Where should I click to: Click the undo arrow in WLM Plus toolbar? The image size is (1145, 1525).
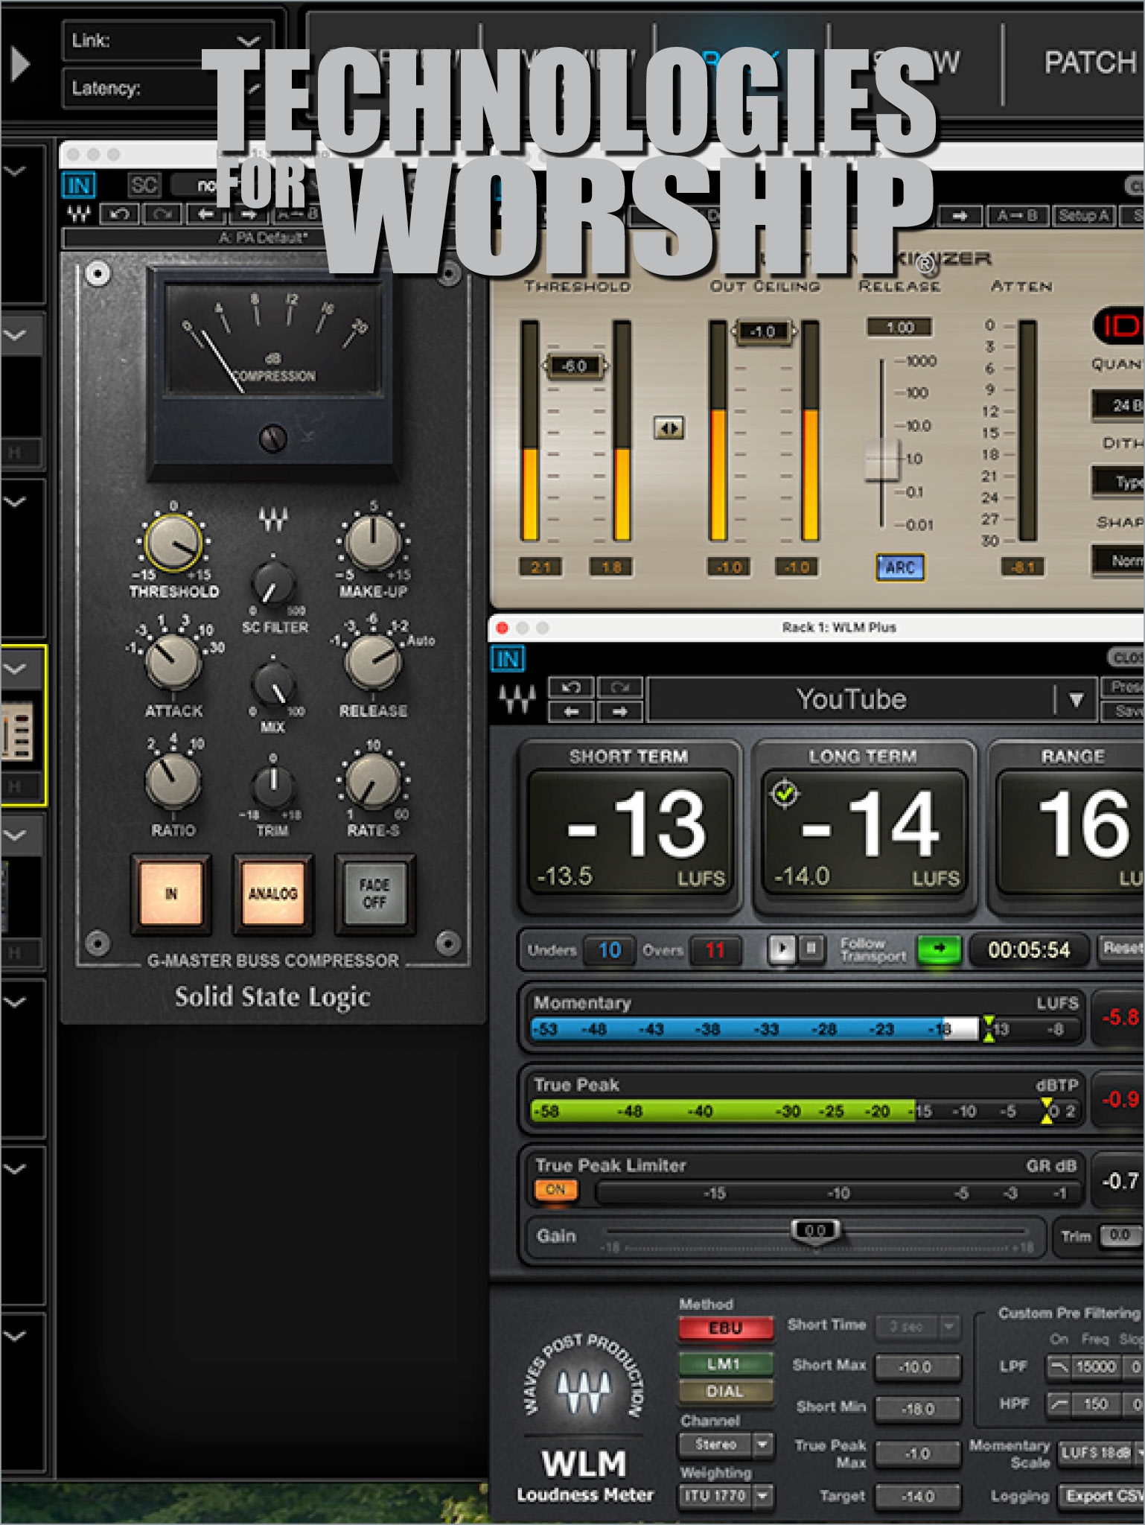pyautogui.click(x=570, y=687)
